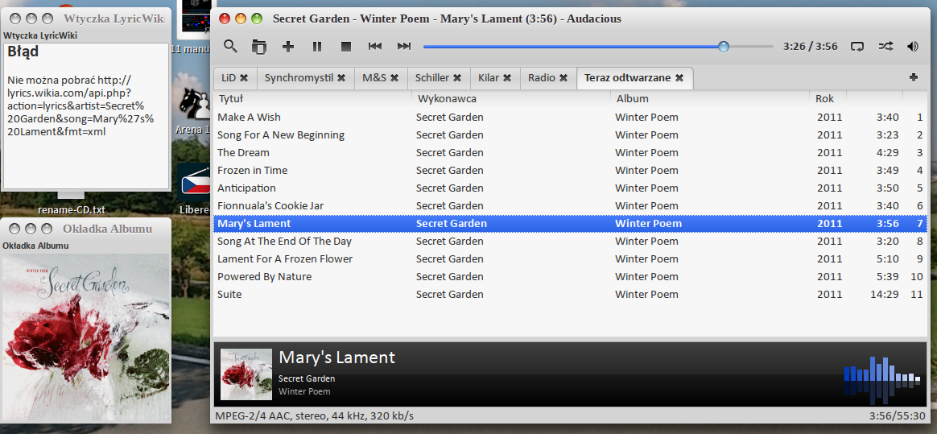Close the Schiller playlist tab

point(457,78)
